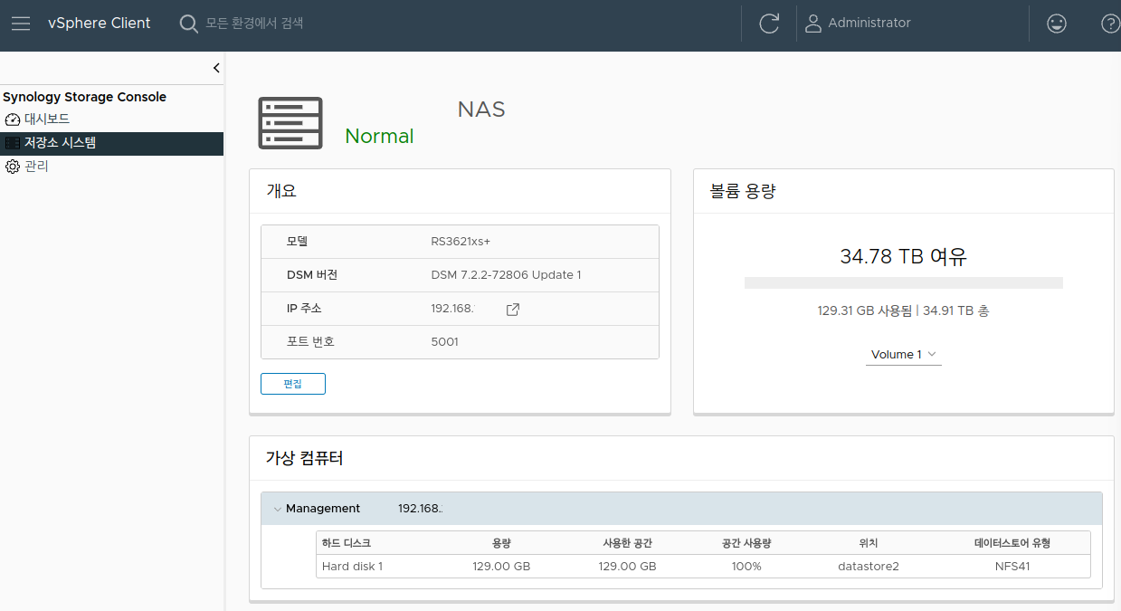Click the Hard disk 1 row
The height and width of the screenshot is (611, 1121).
click(x=704, y=567)
